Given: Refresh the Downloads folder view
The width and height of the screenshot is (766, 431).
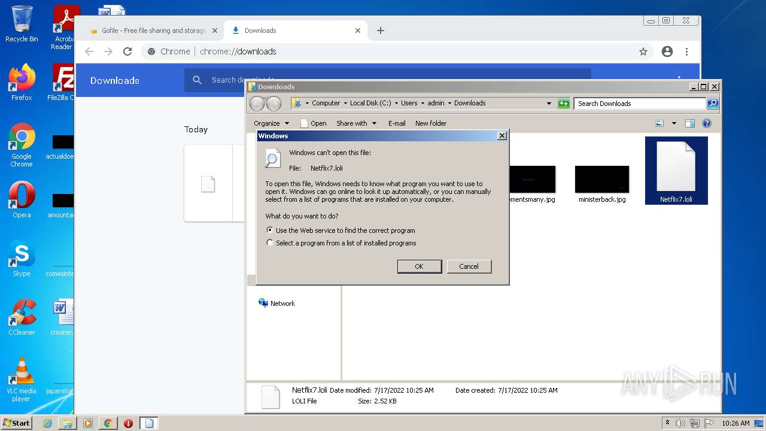Looking at the screenshot, I should pyautogui.click(x=564, y=104).
